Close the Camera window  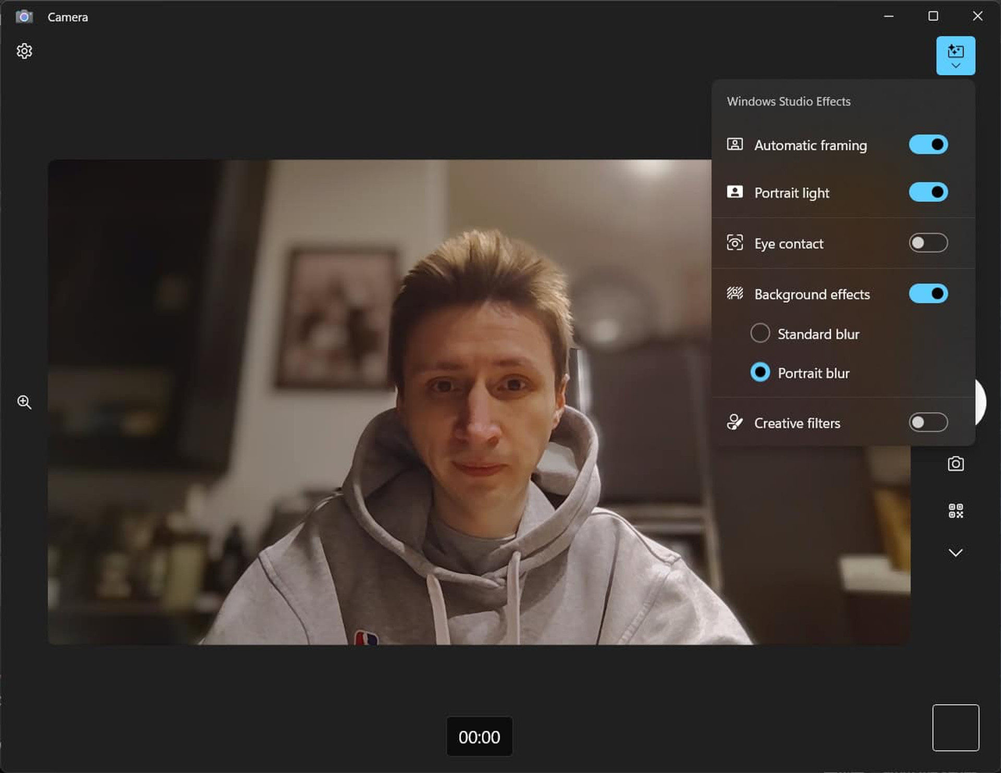[978, 16]
